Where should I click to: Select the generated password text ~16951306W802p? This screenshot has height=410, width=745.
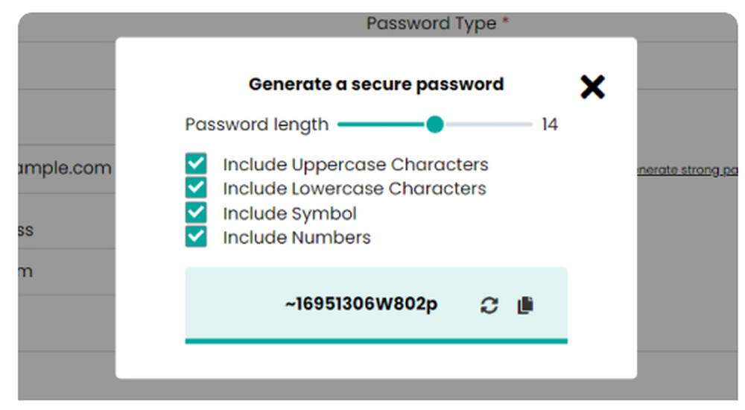coord(361,304)
